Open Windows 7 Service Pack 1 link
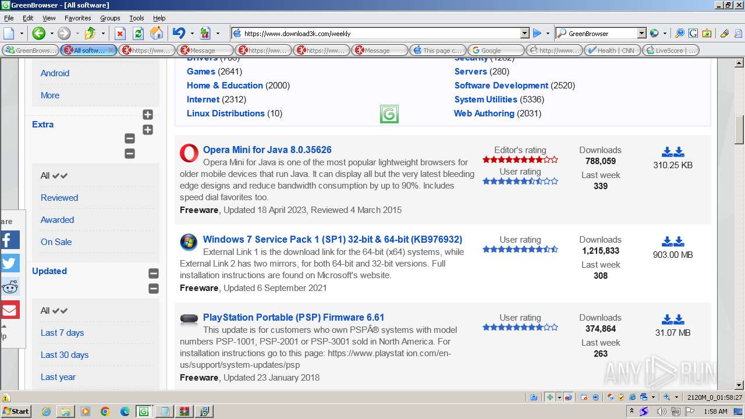Image resolution: width=745 pixels, height=419 pixels. 332,239
